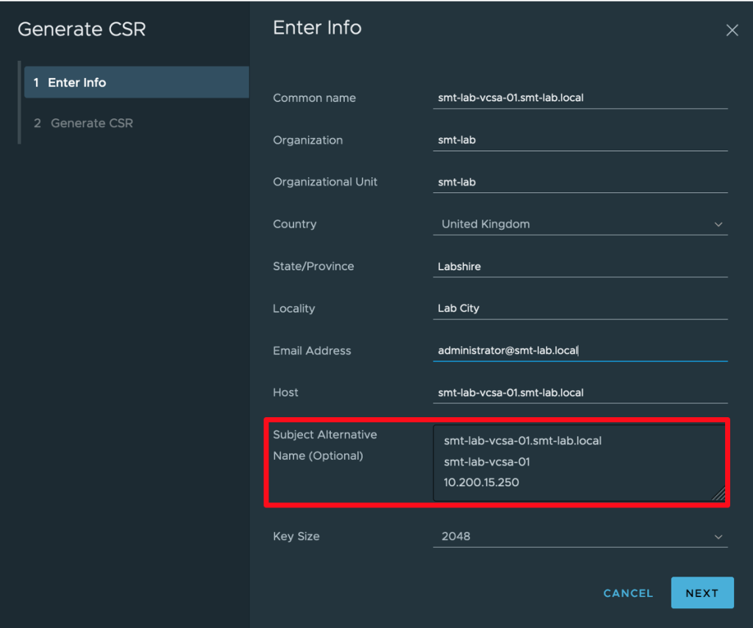Click the Key Size label
The image size is (753, 628).
click(296, 537)
